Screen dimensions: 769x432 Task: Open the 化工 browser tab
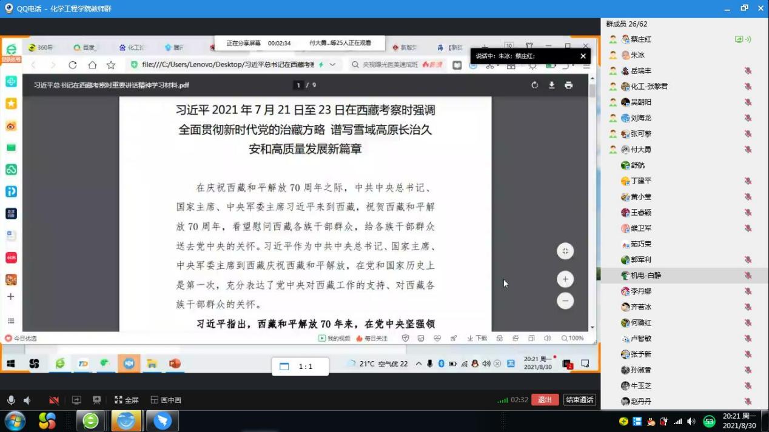coord(132,47)
